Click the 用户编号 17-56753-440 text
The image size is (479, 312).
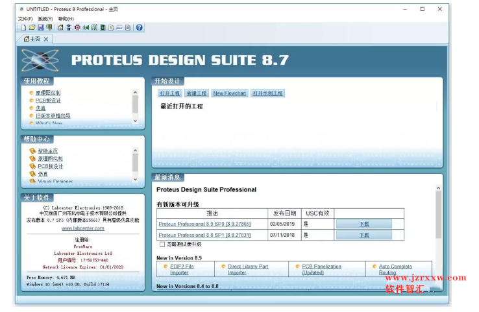tap(83, 260)
